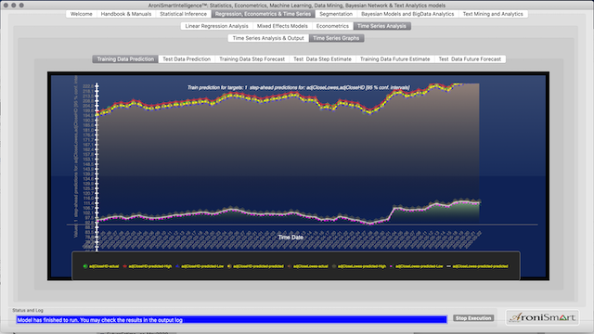This screenshot has height=334, width=594.
Task: Select Training Data Prediction graph tab
Action: 125,59
